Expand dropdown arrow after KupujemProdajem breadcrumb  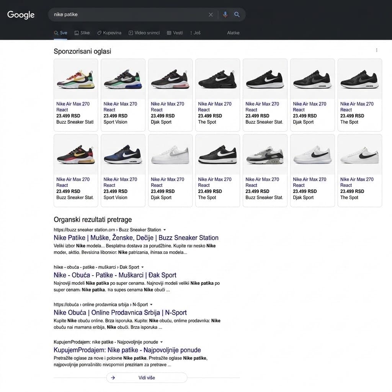point(162,342)
